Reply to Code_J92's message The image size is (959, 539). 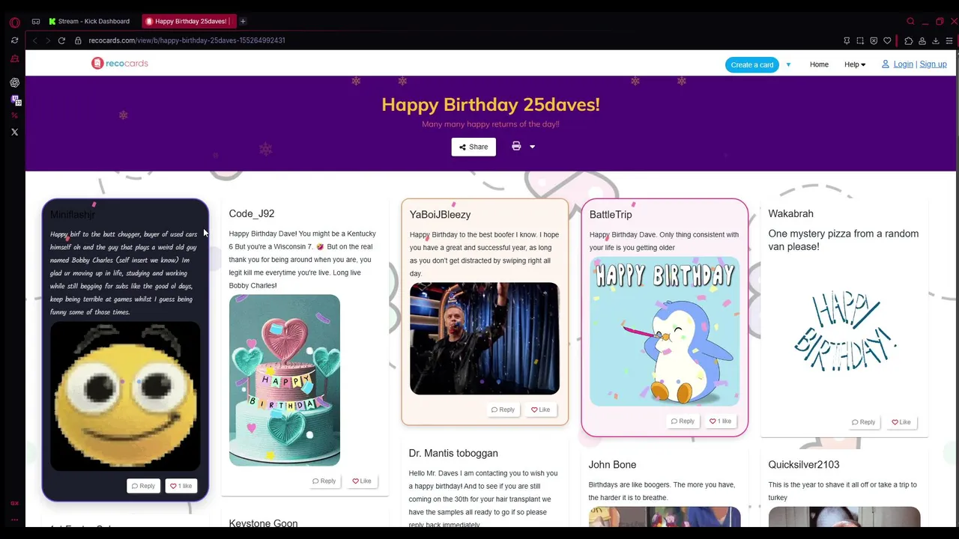click(324, 481)
